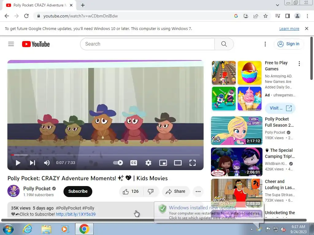This screenshot has width=314, height=235.
Task: Open Windows Start menu
Action: (8, 229)
